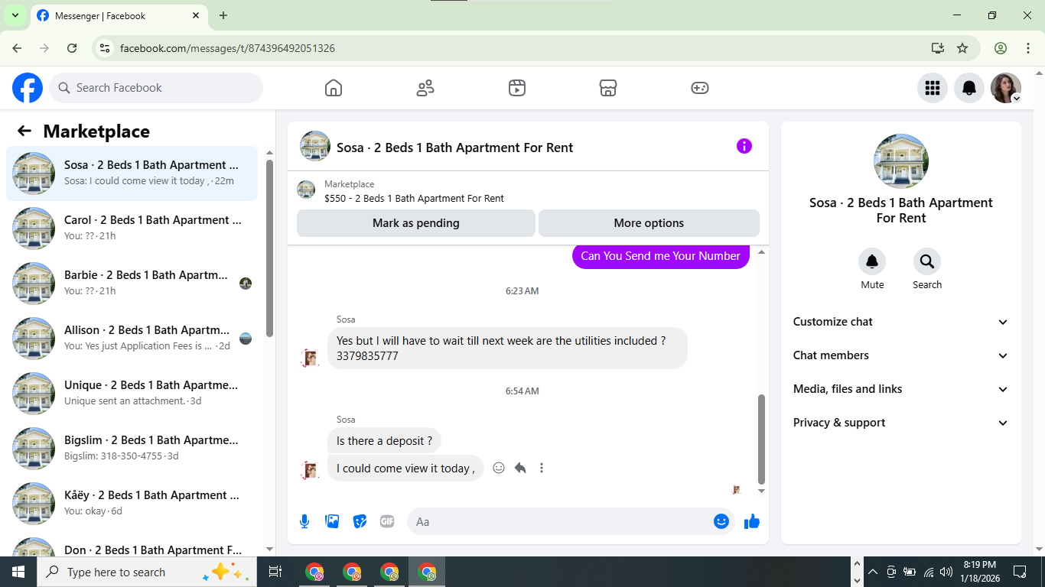
Task: Open the $550 listing link under Marketplace
Action: [414, 198]
